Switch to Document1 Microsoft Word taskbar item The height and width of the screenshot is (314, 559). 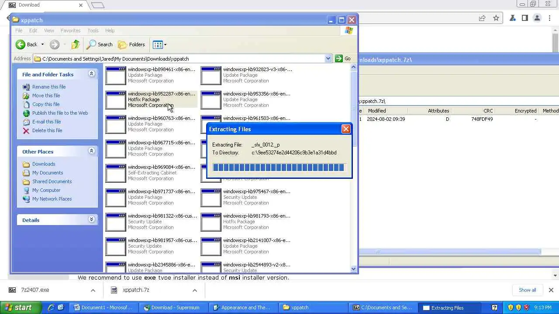[103, 307]
